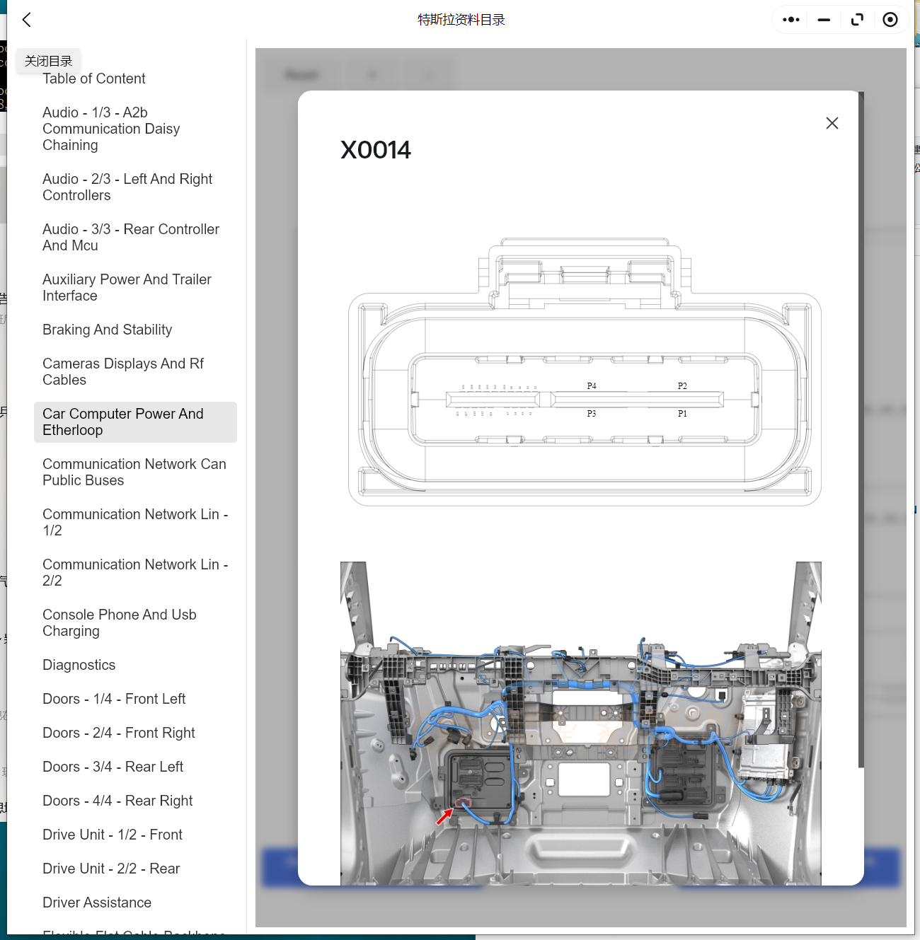This screenshot has height=940, width=920.
Task: Click the 关闭目录 close directory button
Action: [49, 62]
